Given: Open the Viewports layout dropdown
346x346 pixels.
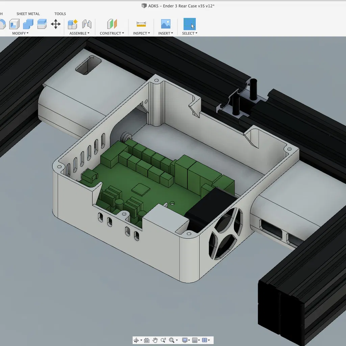Looking at the screenshot, I should pyautogui.click(x=206, y=340).
